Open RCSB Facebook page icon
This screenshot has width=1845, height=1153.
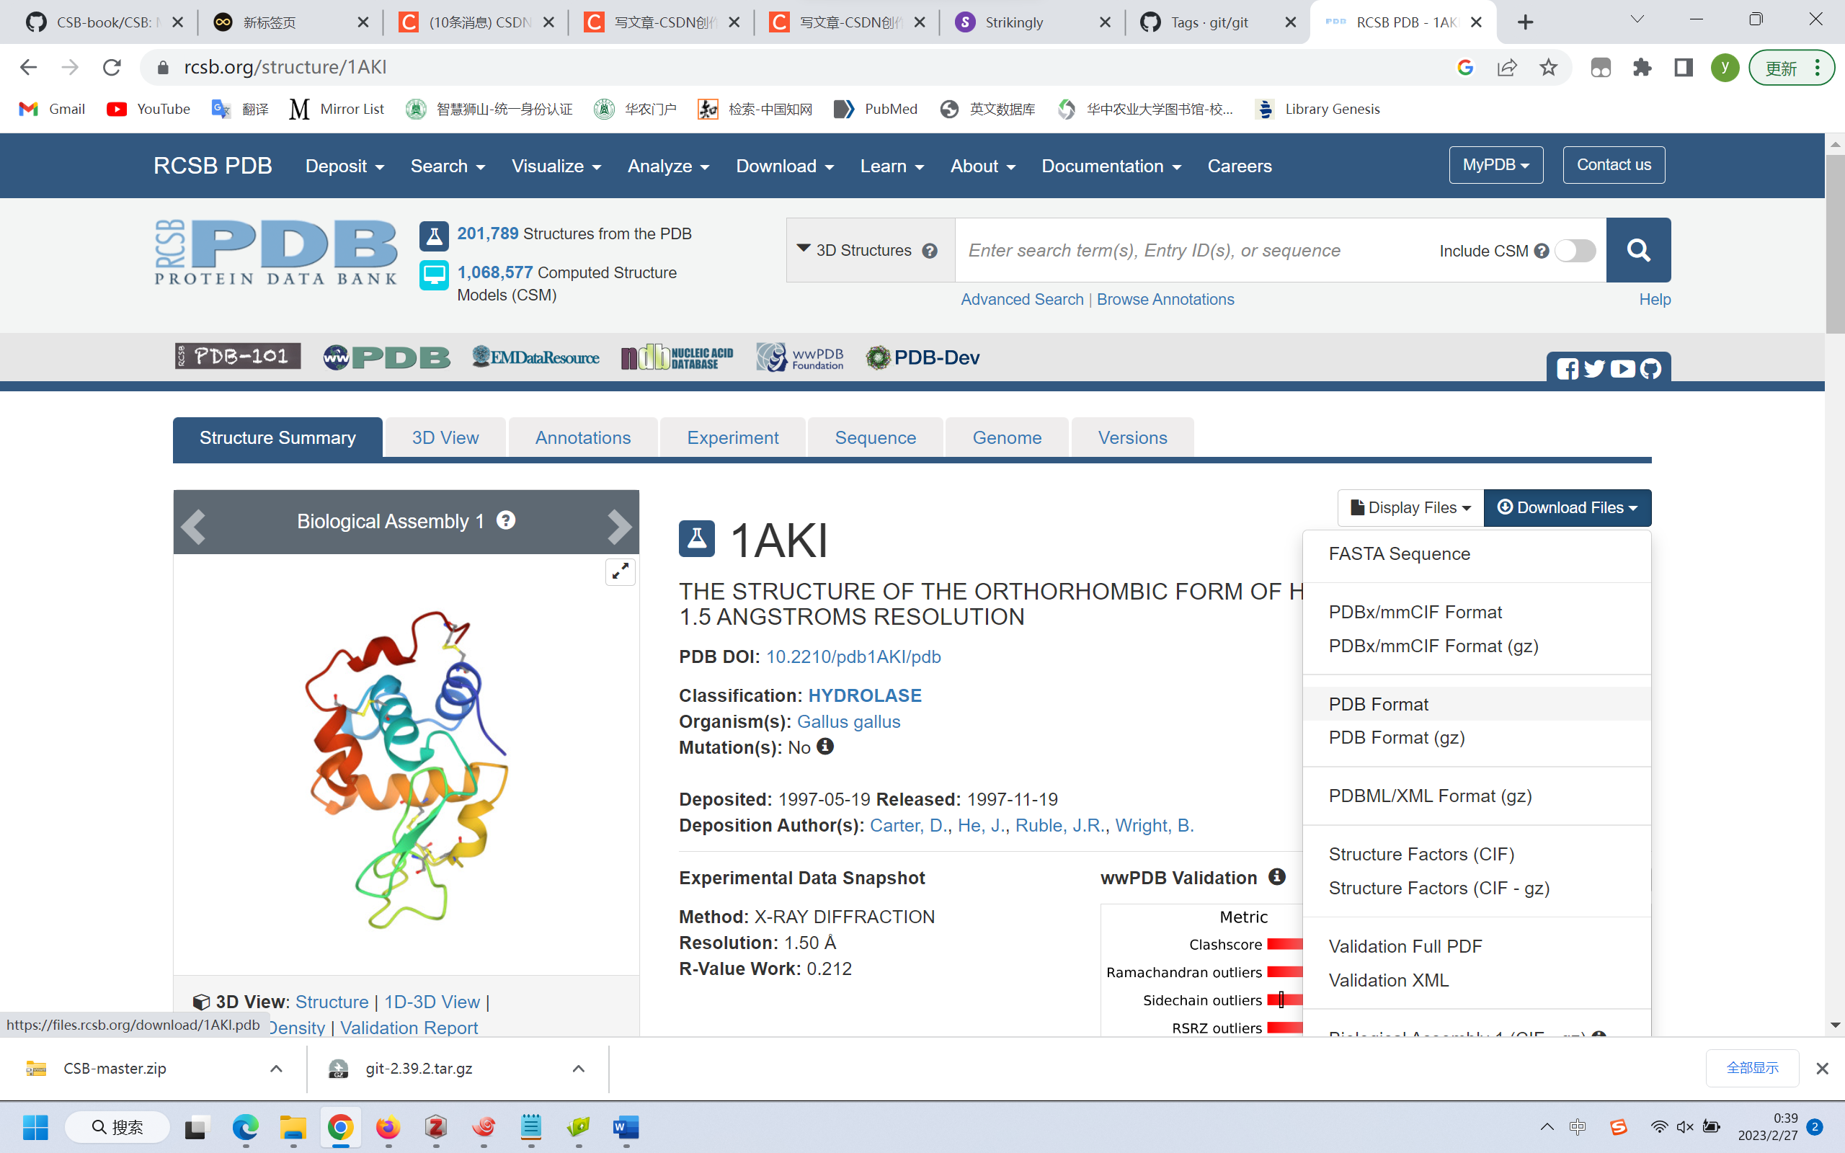tap(1567, 369)
